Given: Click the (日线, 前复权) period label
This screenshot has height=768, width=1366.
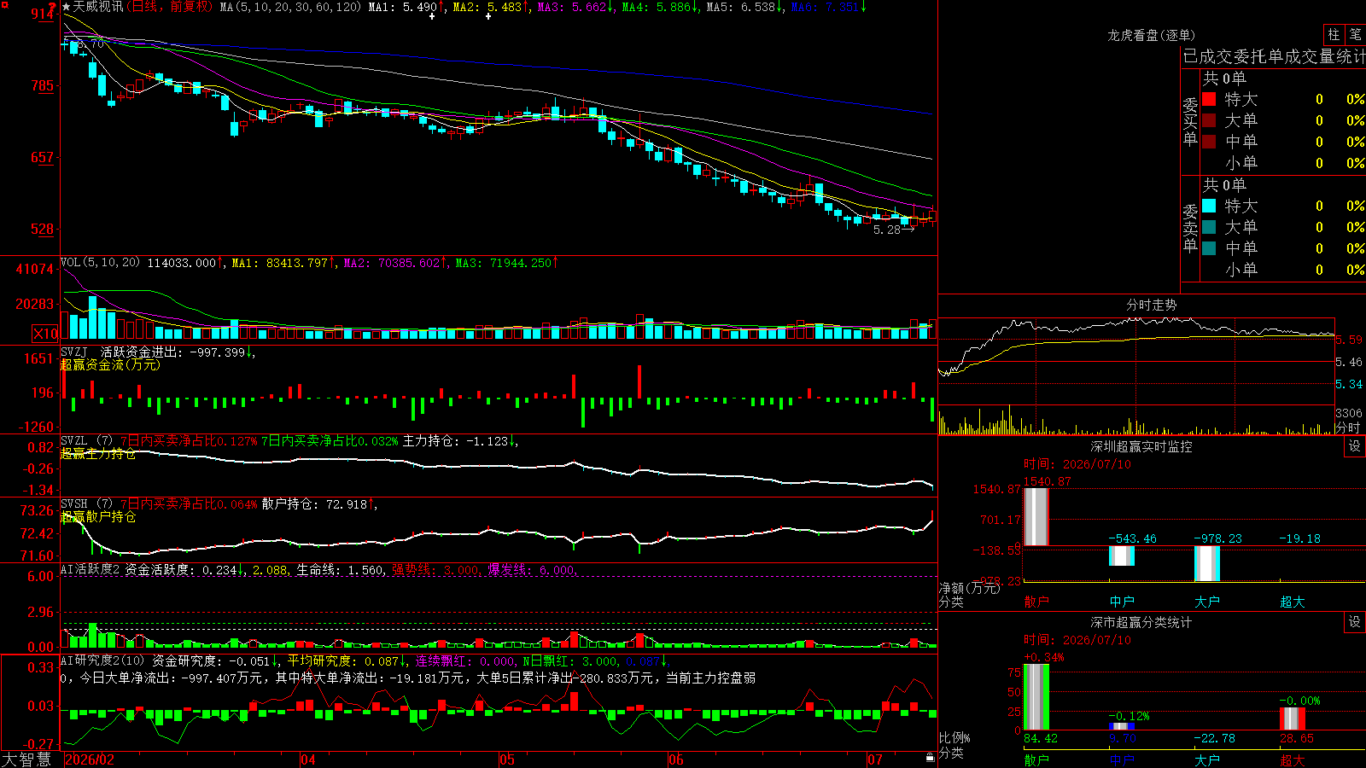Looking at the screenshot, I should [x=170, y=7].
